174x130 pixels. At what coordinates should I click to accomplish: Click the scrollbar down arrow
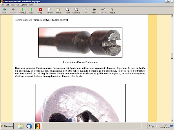(x=172, y=121)
